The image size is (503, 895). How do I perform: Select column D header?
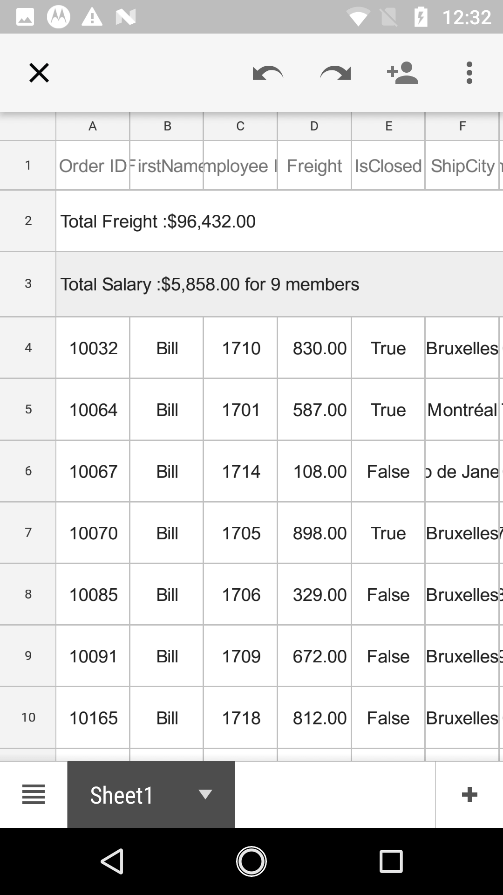pos(314,126)
